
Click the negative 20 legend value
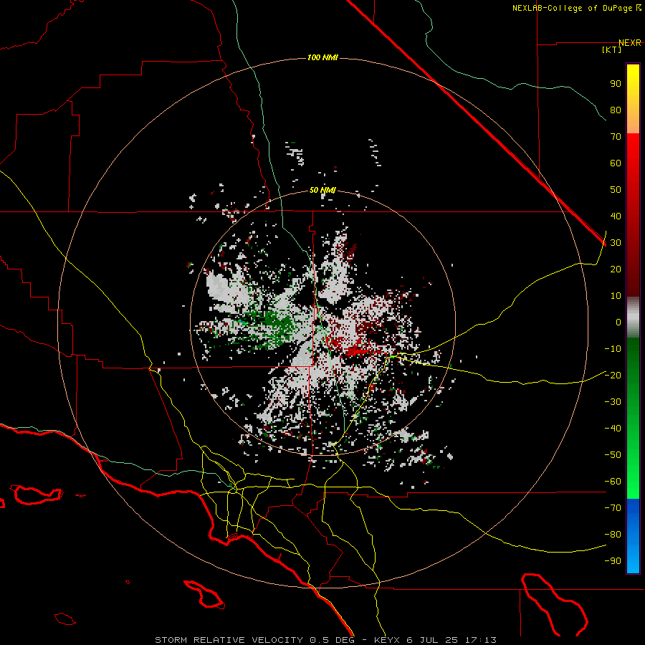(613, 376)
